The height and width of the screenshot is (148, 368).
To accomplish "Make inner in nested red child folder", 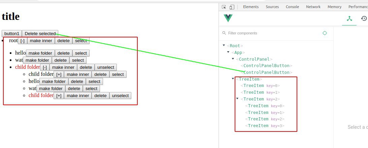I will click(x=78, y=96).
